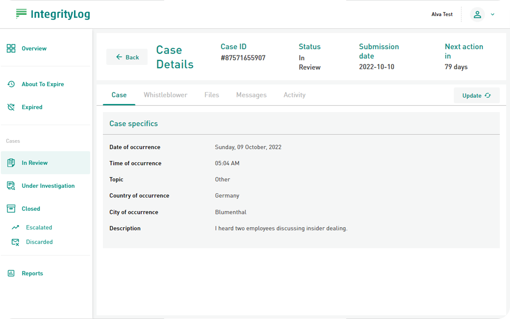510x319 pixels.
Task: Click the Under Investigation search icon
Action: (11, 186)
